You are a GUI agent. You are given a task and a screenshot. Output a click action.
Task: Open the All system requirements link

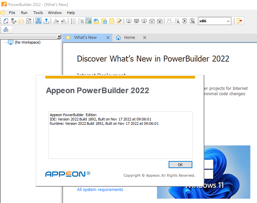(x=100, y=190)
